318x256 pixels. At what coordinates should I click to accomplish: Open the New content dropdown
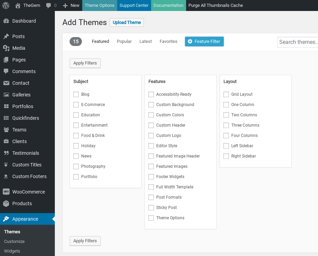pos(71,5)
